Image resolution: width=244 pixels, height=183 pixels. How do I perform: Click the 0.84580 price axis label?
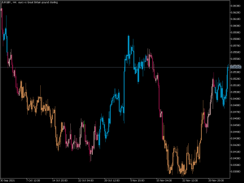tap(235, 125)
